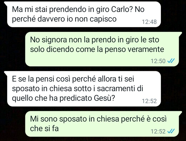
Task: Click the blue double-check beside lower 12:52
Action: (171, 131)
